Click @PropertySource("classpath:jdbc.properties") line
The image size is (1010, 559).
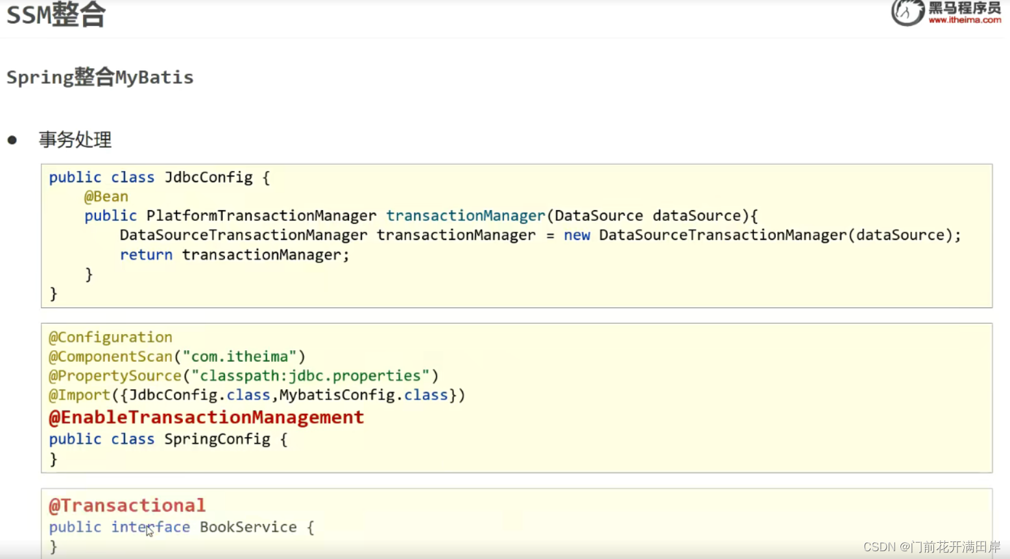click(x=244, y=376)
